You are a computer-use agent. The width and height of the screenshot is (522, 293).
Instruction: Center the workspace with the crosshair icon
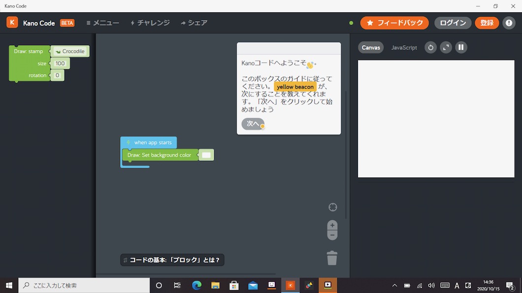tap(332, 207)
